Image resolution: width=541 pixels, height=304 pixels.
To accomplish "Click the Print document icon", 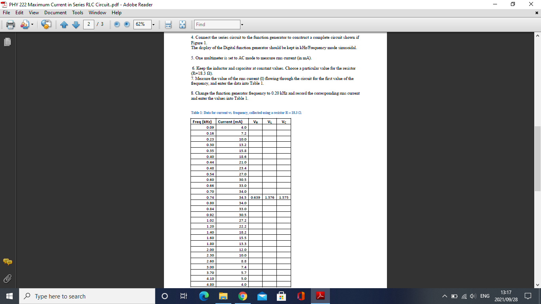I will point(11,25).
